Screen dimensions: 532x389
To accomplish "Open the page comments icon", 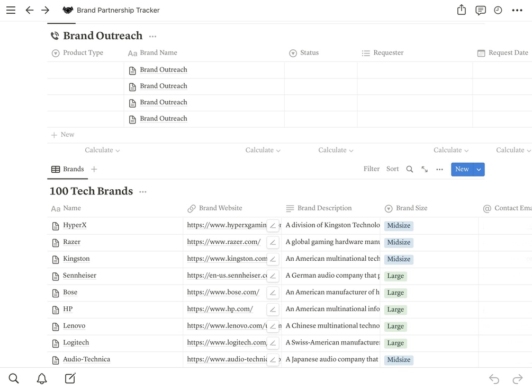I will pyautogui.click(x=481, y=10).
